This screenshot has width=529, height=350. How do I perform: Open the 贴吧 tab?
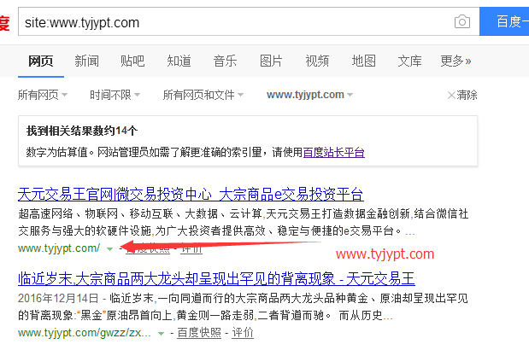[132, 61]
